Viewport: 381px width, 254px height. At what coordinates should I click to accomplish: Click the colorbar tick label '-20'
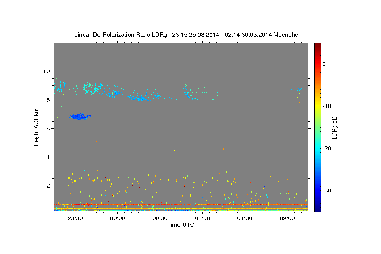[327, 148]
